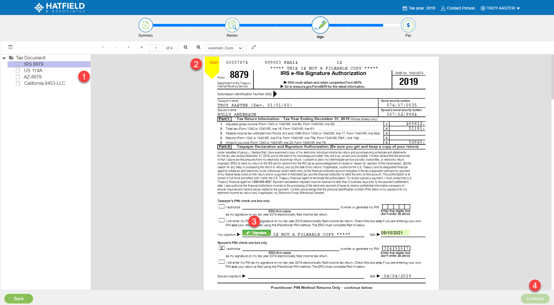Click the Hatfield & Associates logo
This screenshot has height=305, width=554.
(60, 8)
